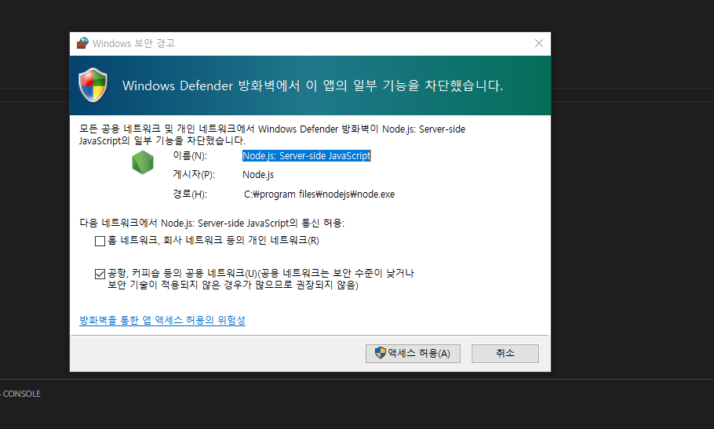Viewport: 714px width, 429px height.
Task: Click the Windows Defender banner heading text
Action: click(x=312, y=85)
